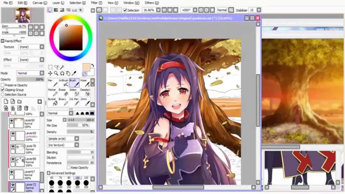
Task: Hide Layer70 with its eye icon
Action: (13, 147)
